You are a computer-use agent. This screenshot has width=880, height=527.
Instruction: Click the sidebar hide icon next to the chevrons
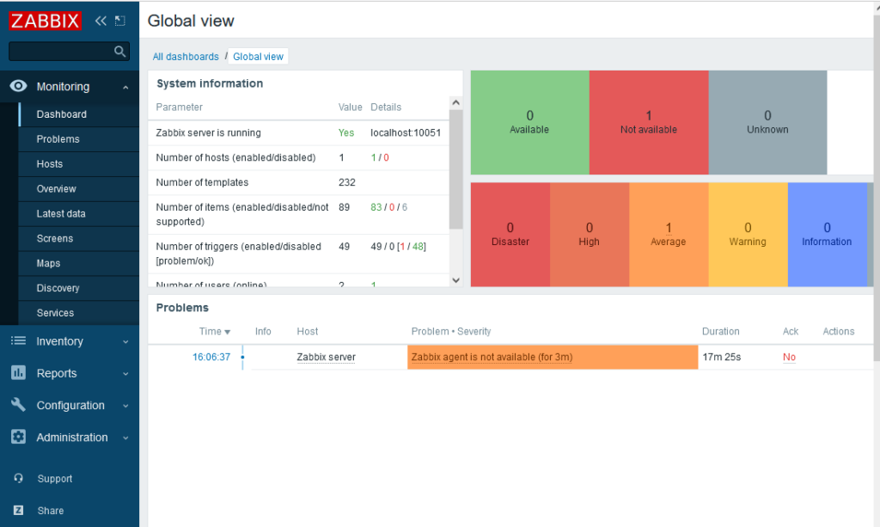[x=119, y=21]
